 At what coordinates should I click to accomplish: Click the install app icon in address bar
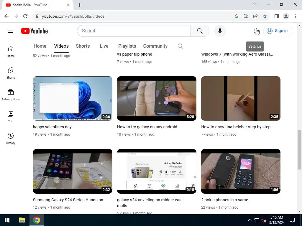point(246,16)
